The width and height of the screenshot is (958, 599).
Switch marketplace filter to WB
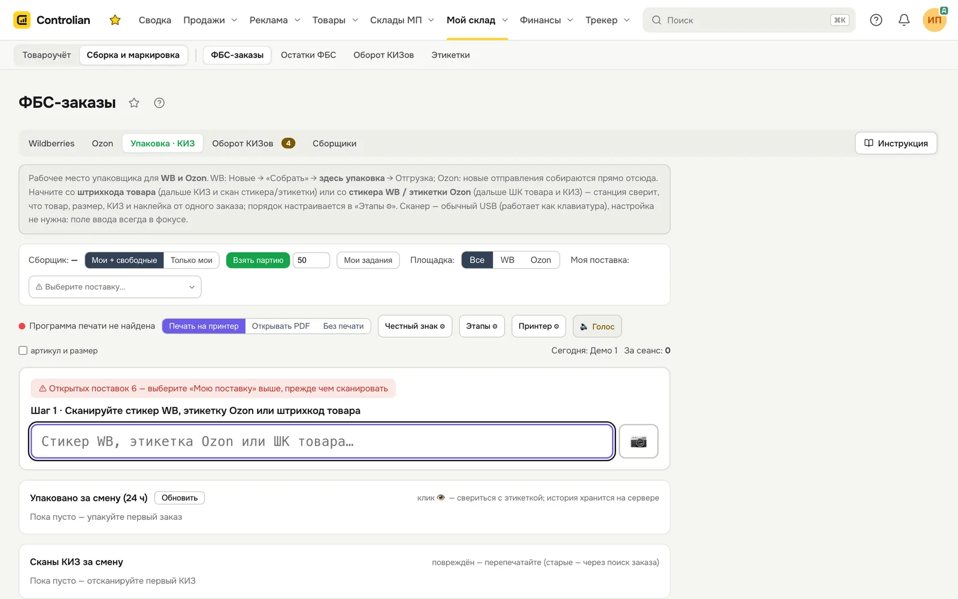coord(508,261)
